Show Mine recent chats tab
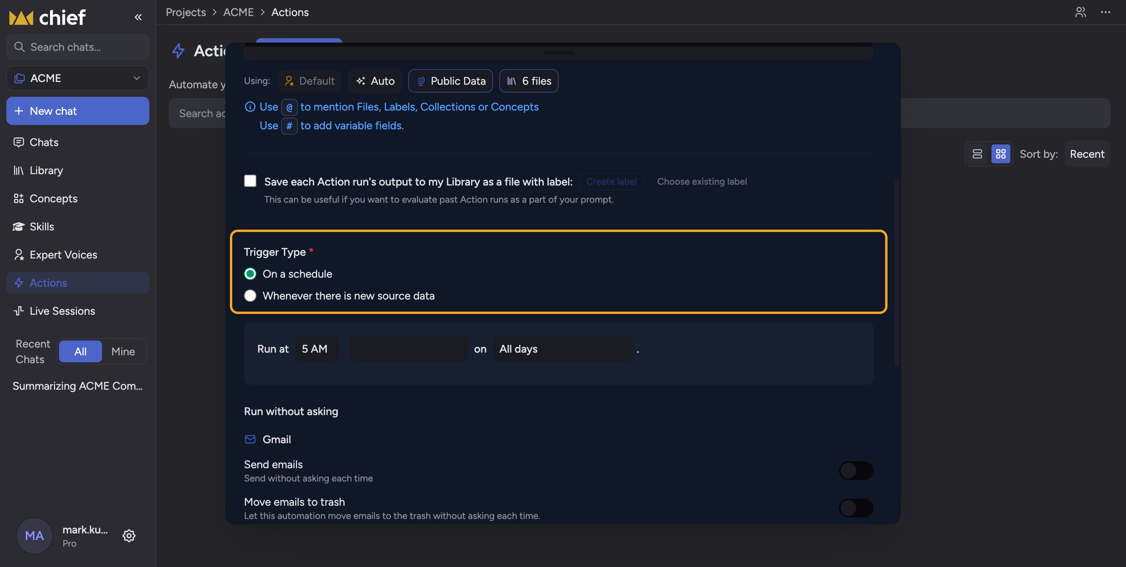Screen dimensions: 1126x567 [x=123, y=351]
